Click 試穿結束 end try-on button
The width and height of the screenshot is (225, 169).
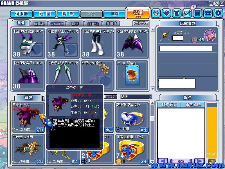tap(169, 105)
